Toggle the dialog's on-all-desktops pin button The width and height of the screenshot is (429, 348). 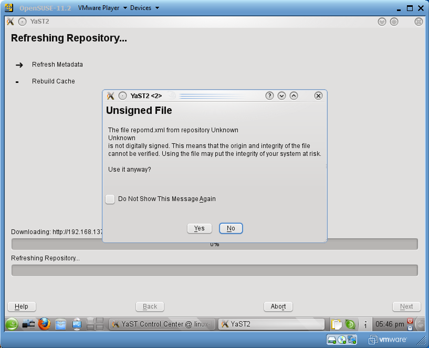point(122,96)
